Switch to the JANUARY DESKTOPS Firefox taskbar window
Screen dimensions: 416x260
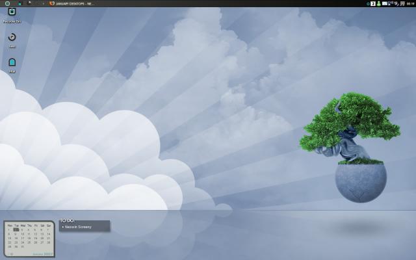tap(71, 3)
